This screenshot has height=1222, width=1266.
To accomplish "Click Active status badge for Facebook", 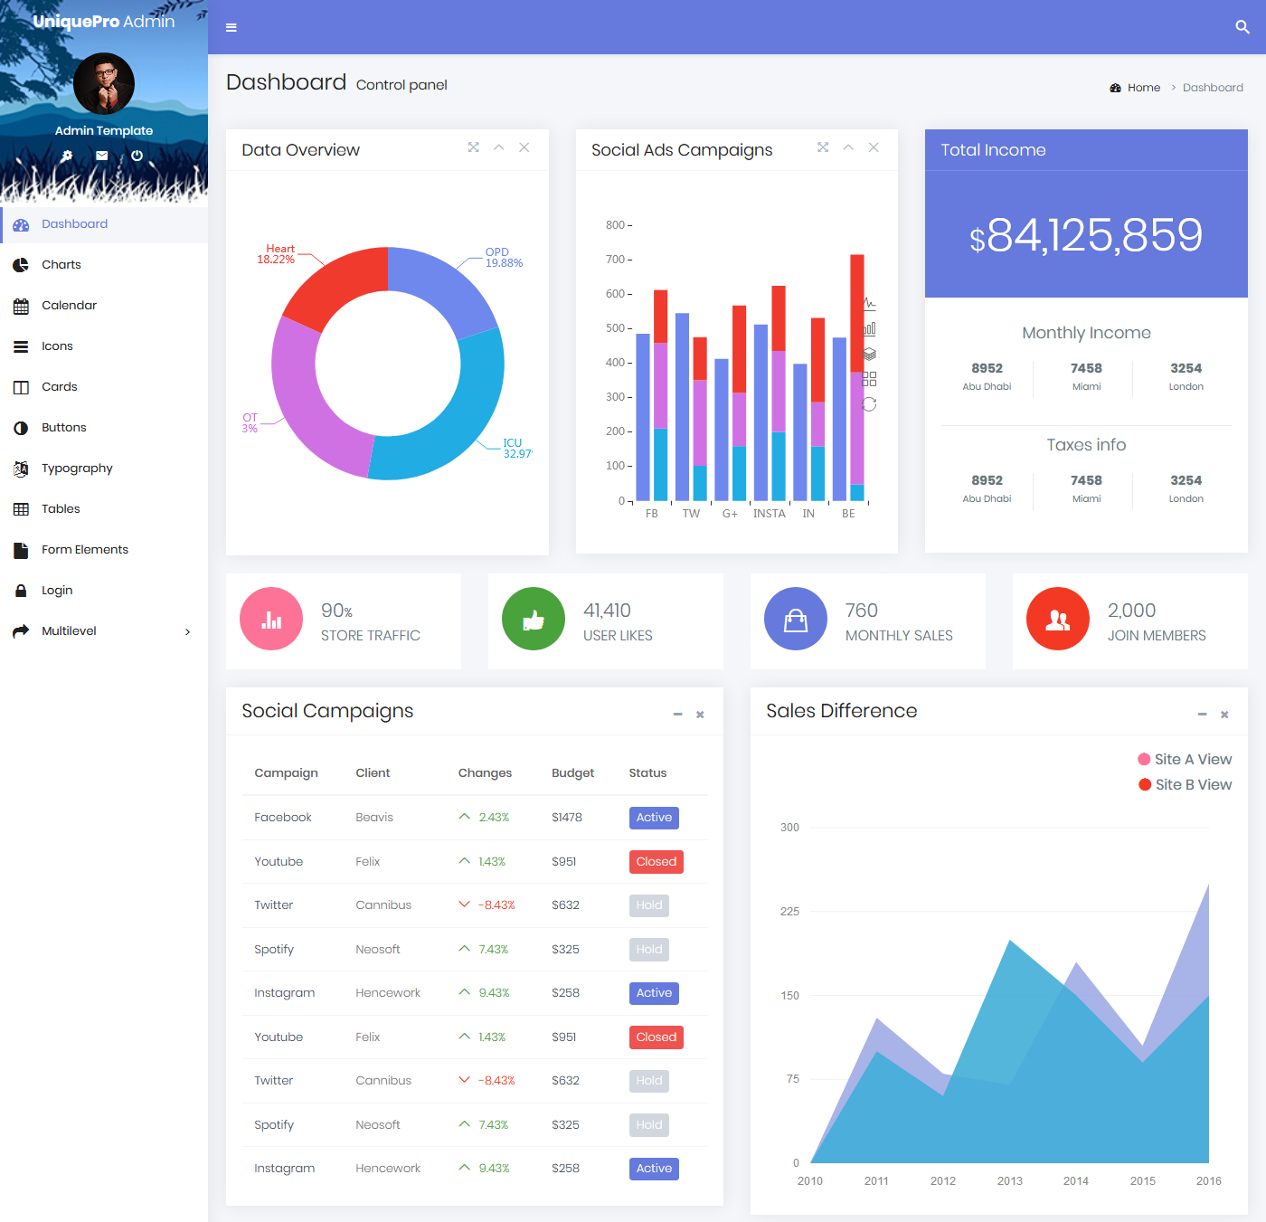I will (x=654, y=818).
